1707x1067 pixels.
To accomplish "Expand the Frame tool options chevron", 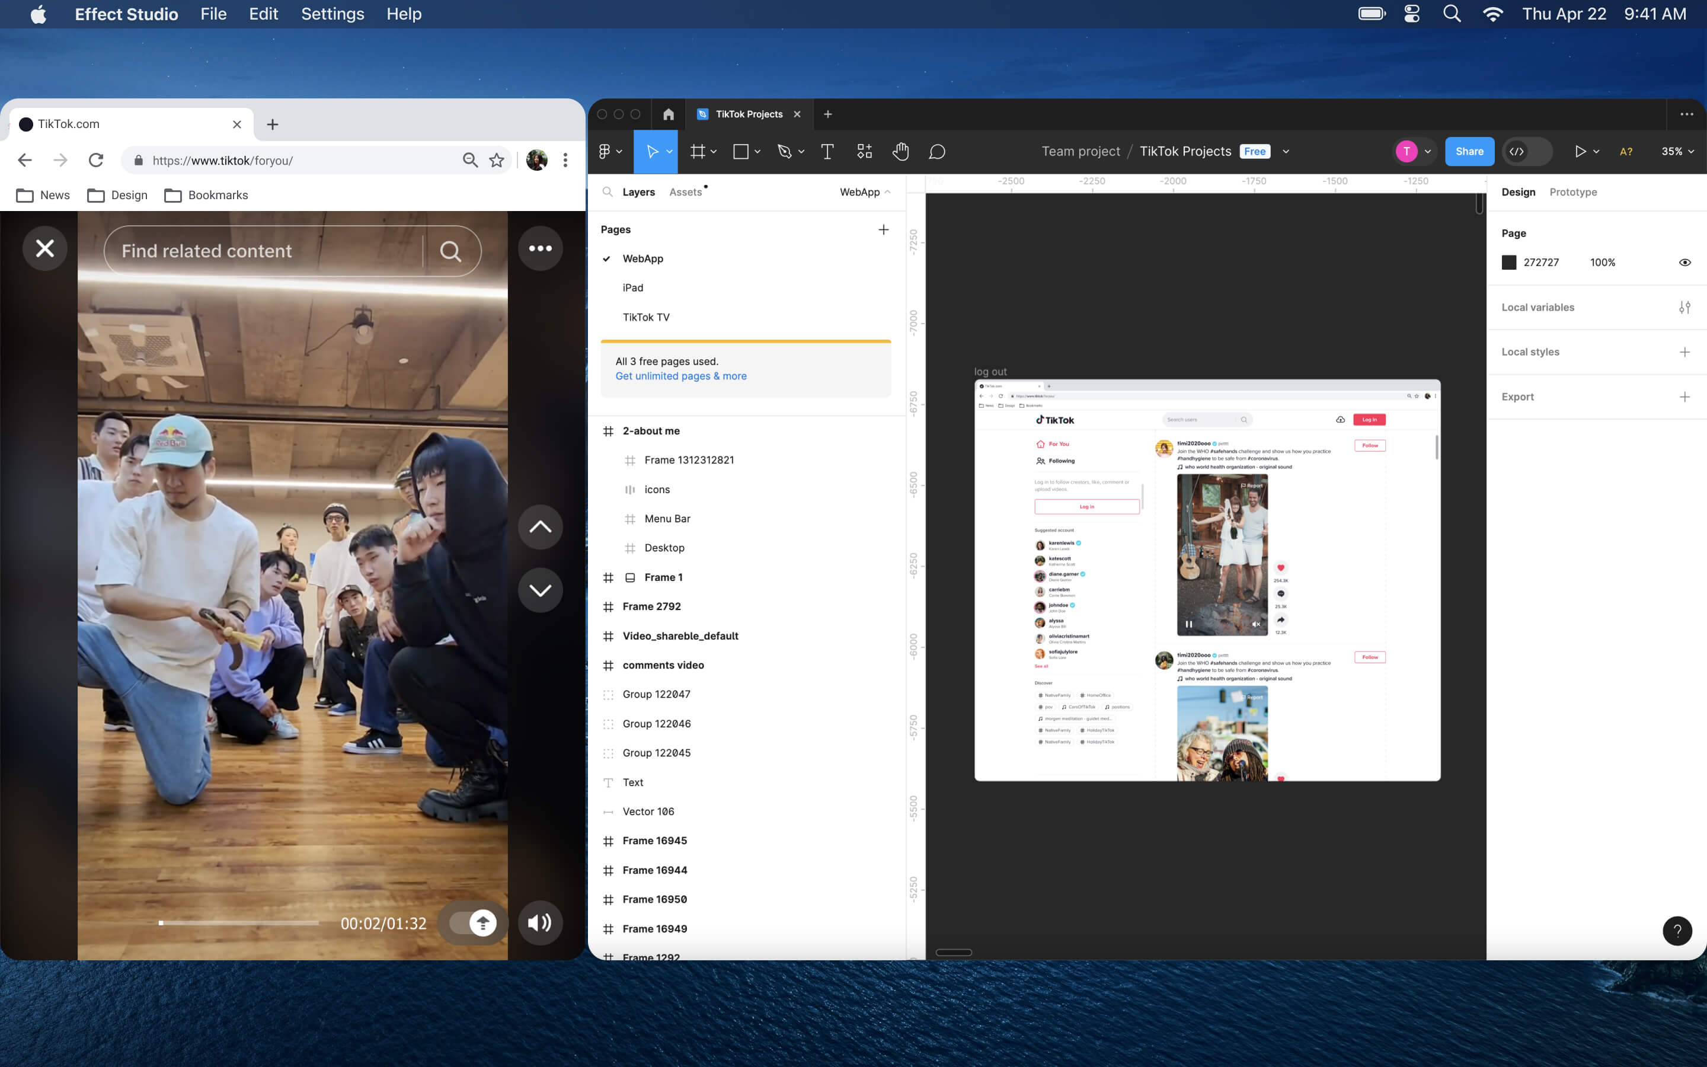I will click(714, 152).
